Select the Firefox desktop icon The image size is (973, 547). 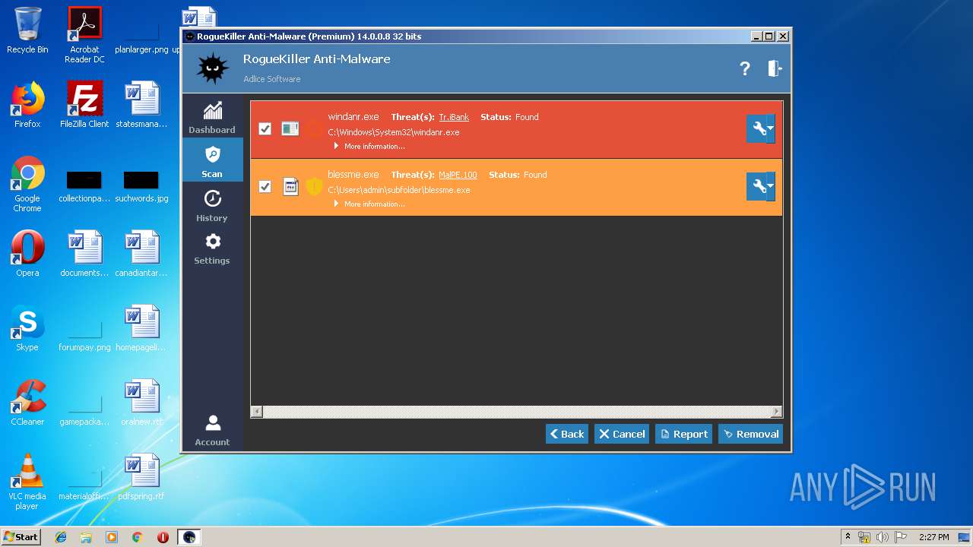[27, 105]
